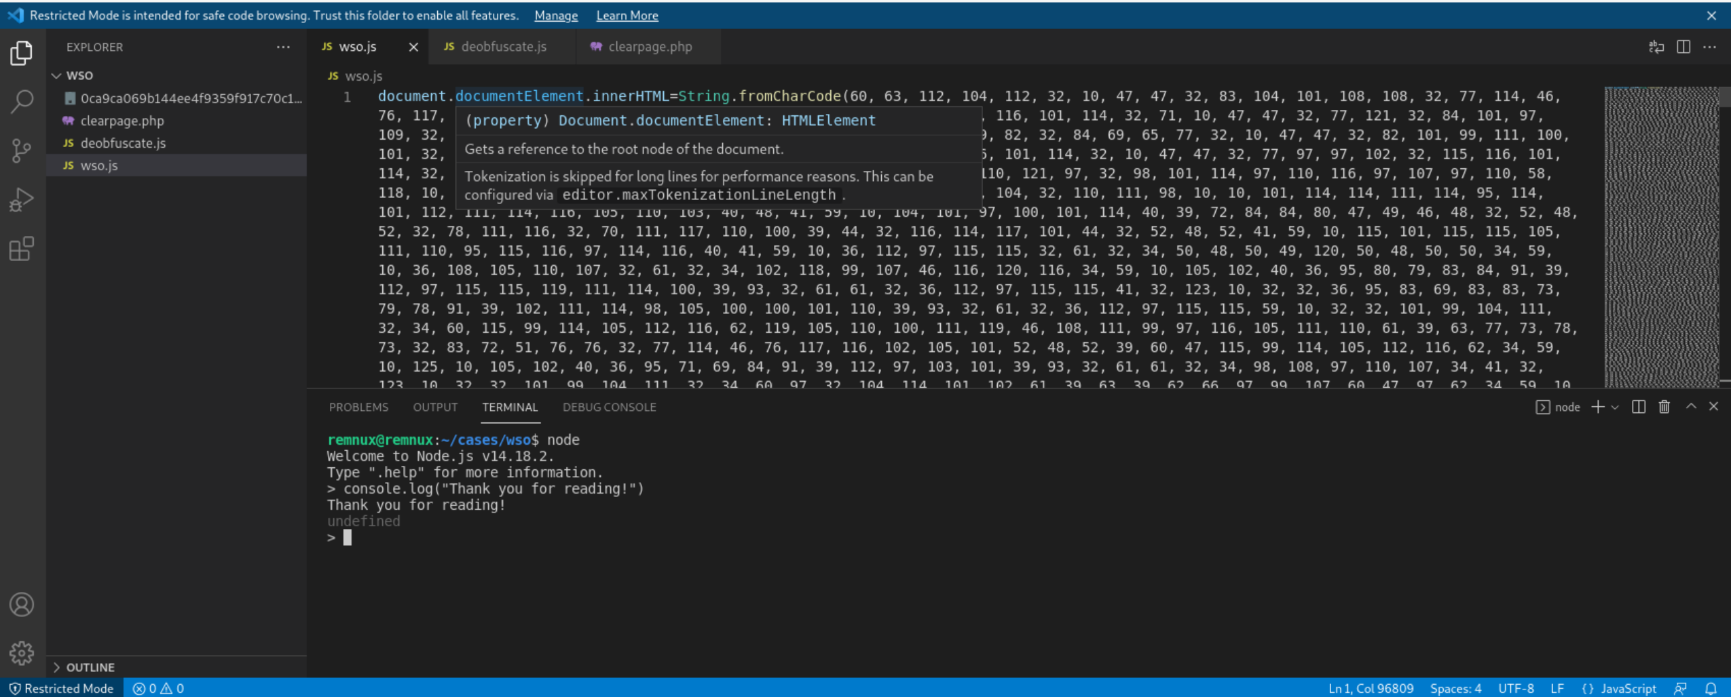Split the editor using the top-right icon
The width and height of the screenshot is (1731, 697).
(x=1683, y=46)
